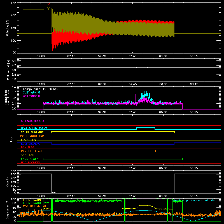Click the 4.4 tick on Roll period axis
This screenshot has height=224, width=224.
click(14, 61)
